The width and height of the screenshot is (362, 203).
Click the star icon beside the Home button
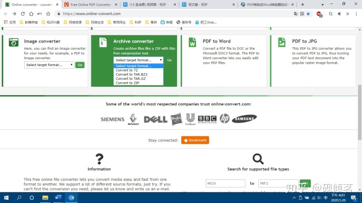click(x=48, y=14)
